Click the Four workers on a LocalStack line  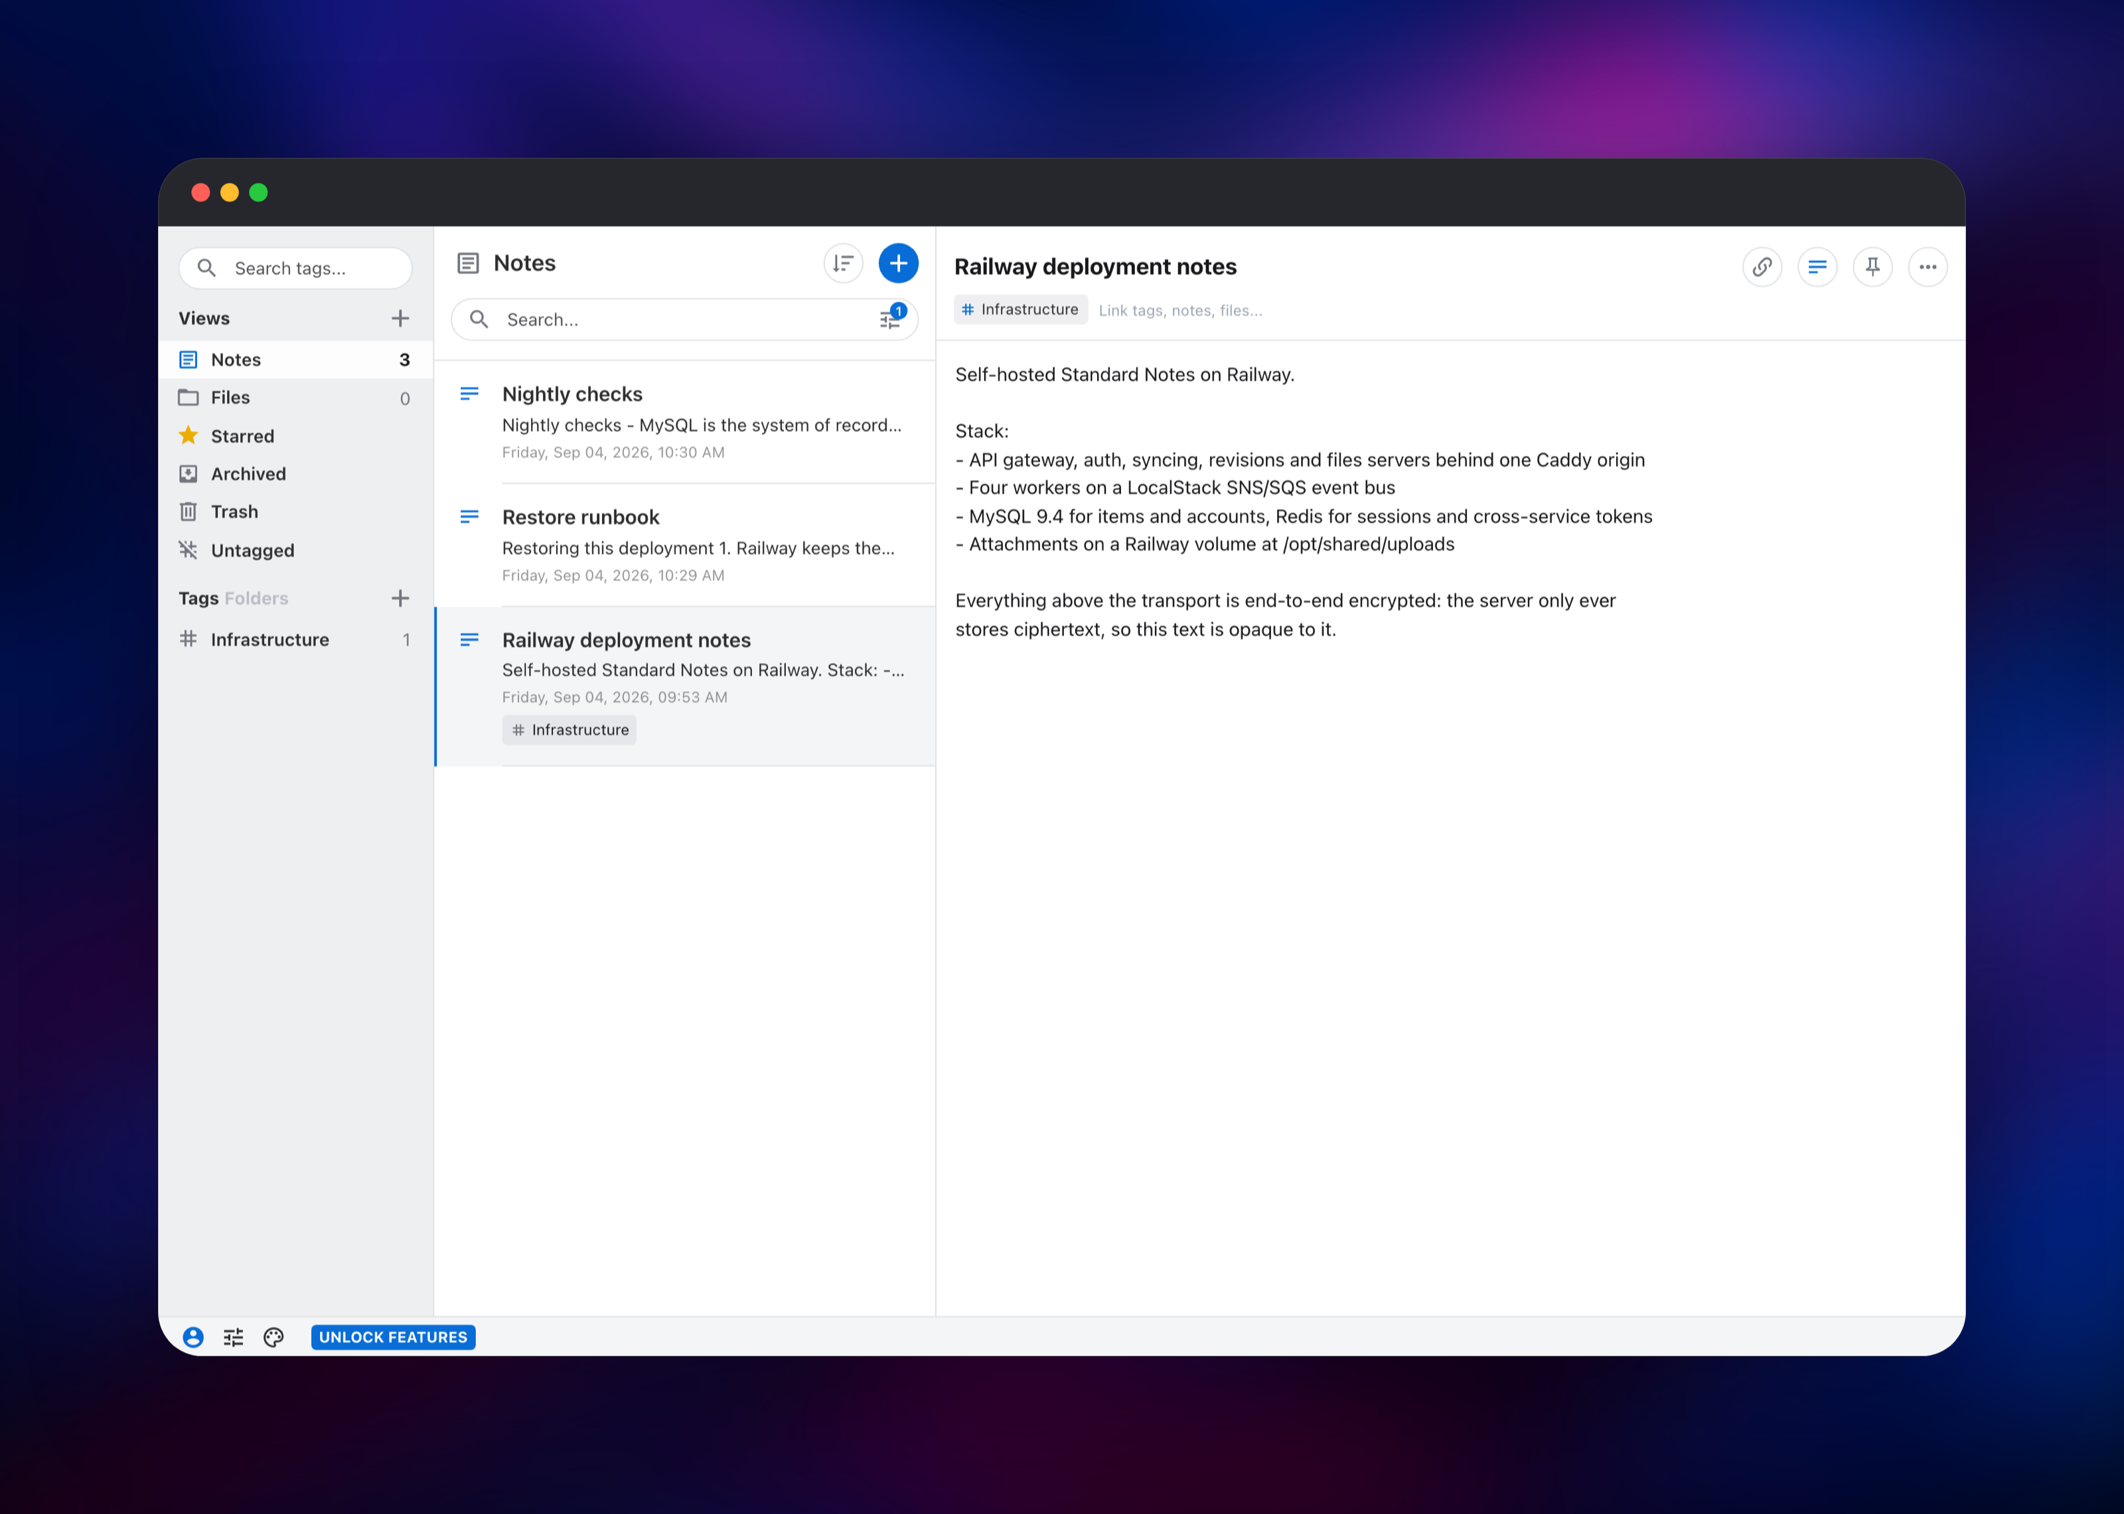click(1176, 488)
